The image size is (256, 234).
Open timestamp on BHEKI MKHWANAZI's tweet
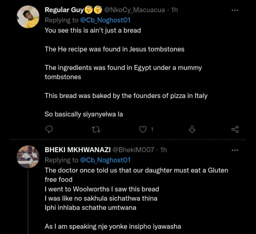click(163, 150)
